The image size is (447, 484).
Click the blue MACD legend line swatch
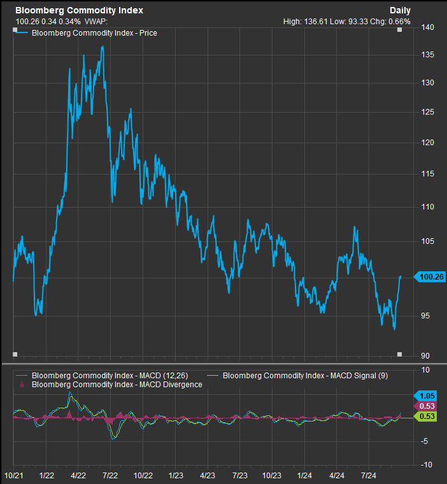22,376
